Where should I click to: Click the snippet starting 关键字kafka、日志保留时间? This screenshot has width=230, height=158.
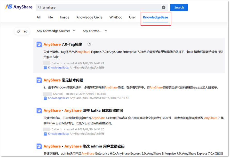click(x=133, y=121)
